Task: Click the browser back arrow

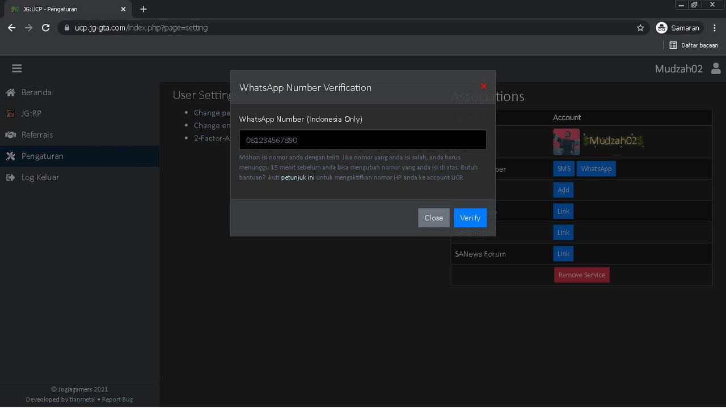Action: click(x=11, y=28)
